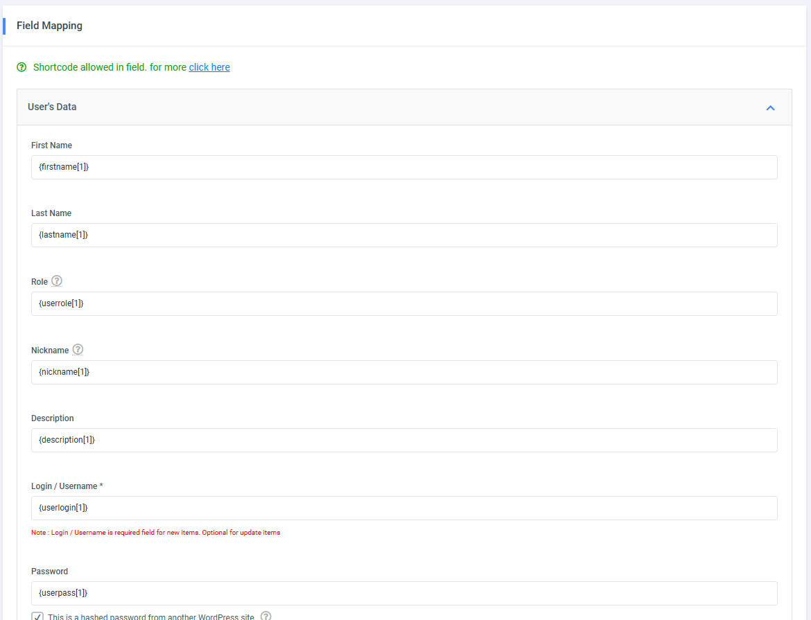Click the red Login / Username note

click(155, 533)
